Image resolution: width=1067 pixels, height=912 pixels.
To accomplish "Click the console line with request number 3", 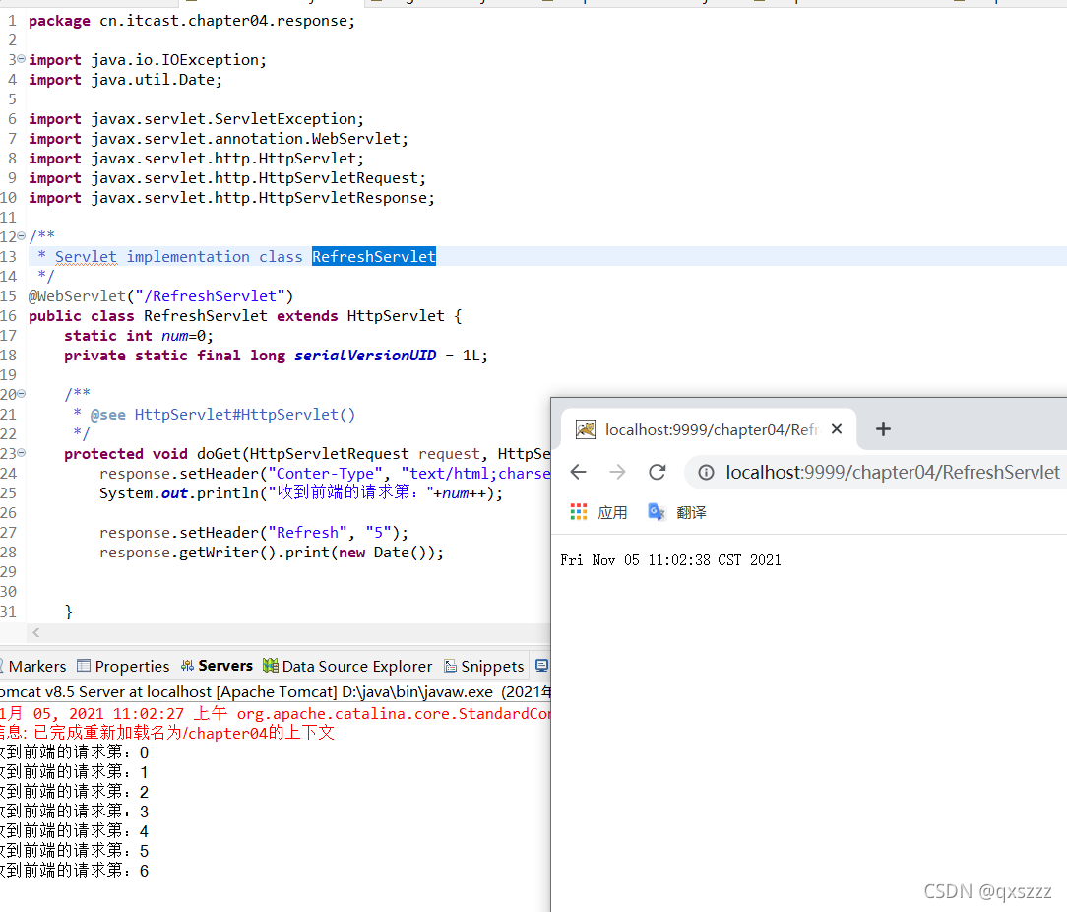I will [74, 812].
